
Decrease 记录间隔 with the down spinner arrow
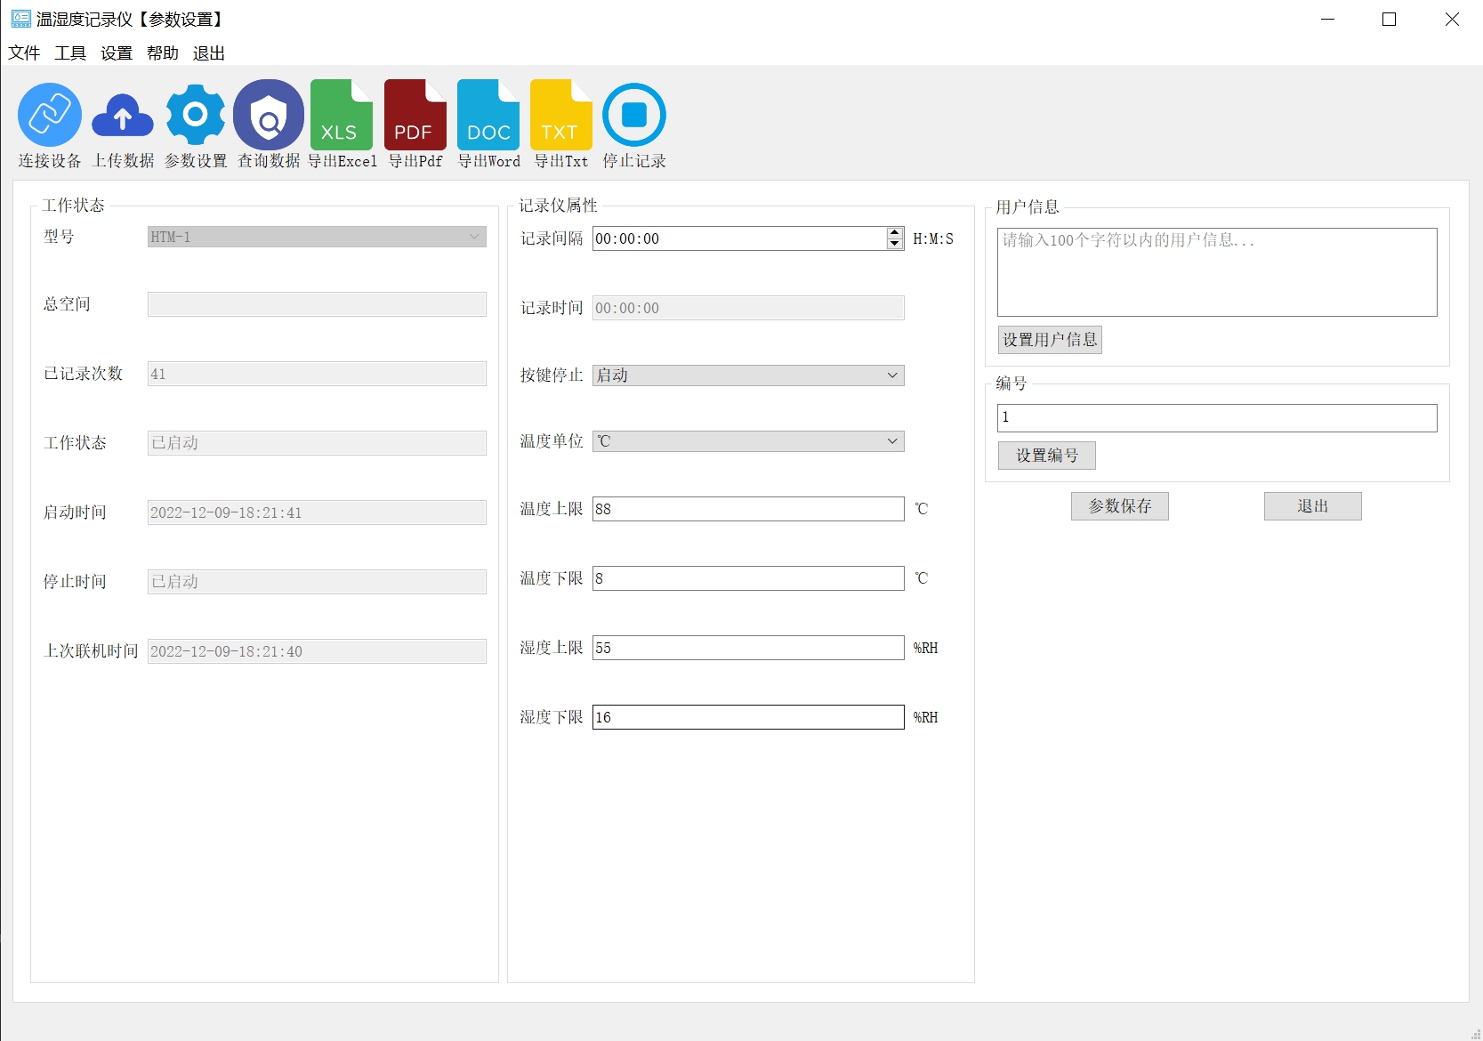(x=895, y=244)
